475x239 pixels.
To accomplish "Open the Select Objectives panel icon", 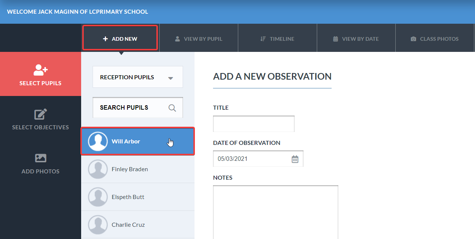I will tap(40, 114).
